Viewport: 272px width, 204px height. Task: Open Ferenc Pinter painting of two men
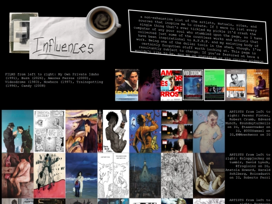(x=18, y=131)
